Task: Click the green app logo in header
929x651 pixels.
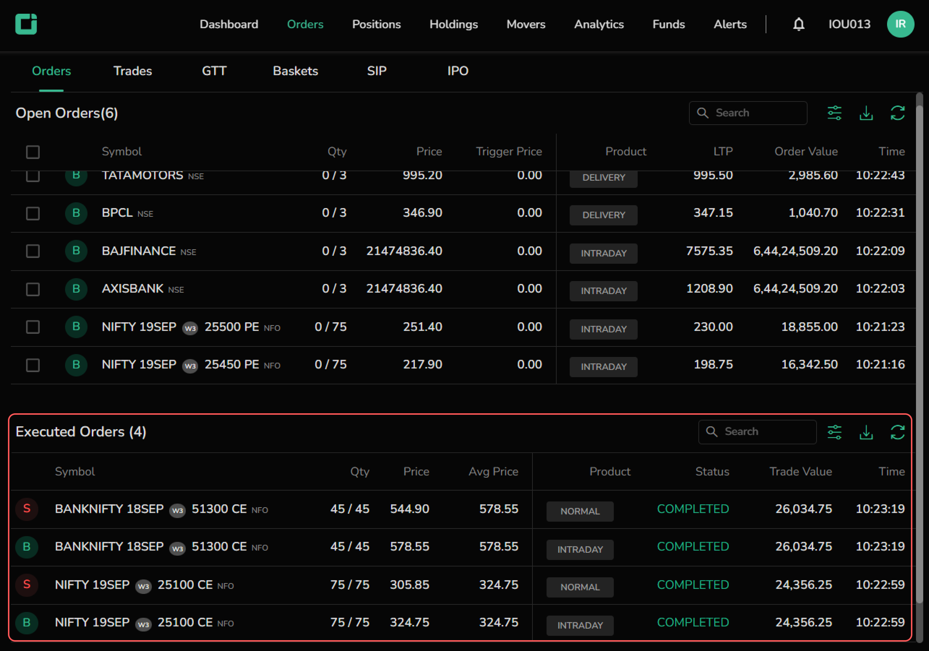Action: click(x=26, y=24)
